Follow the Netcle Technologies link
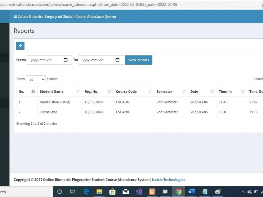The height and width of the screenshot is (197, 263). coord(169,180)
